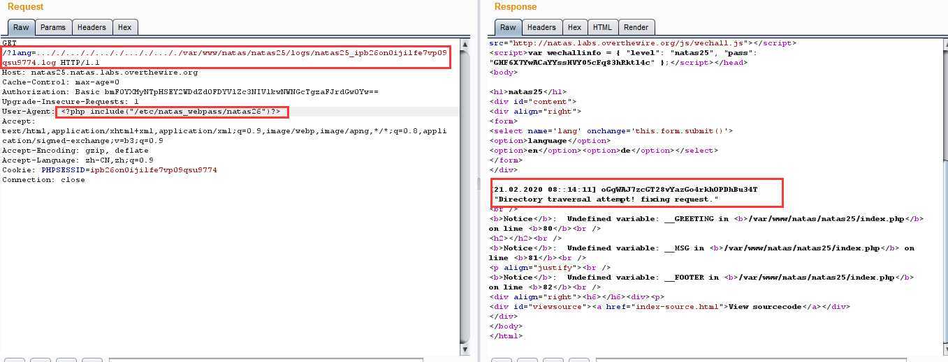The width and height of the screenshot is (948, 362).
Task: Click the <p align="justify"> line
Action: coord(550,268)
